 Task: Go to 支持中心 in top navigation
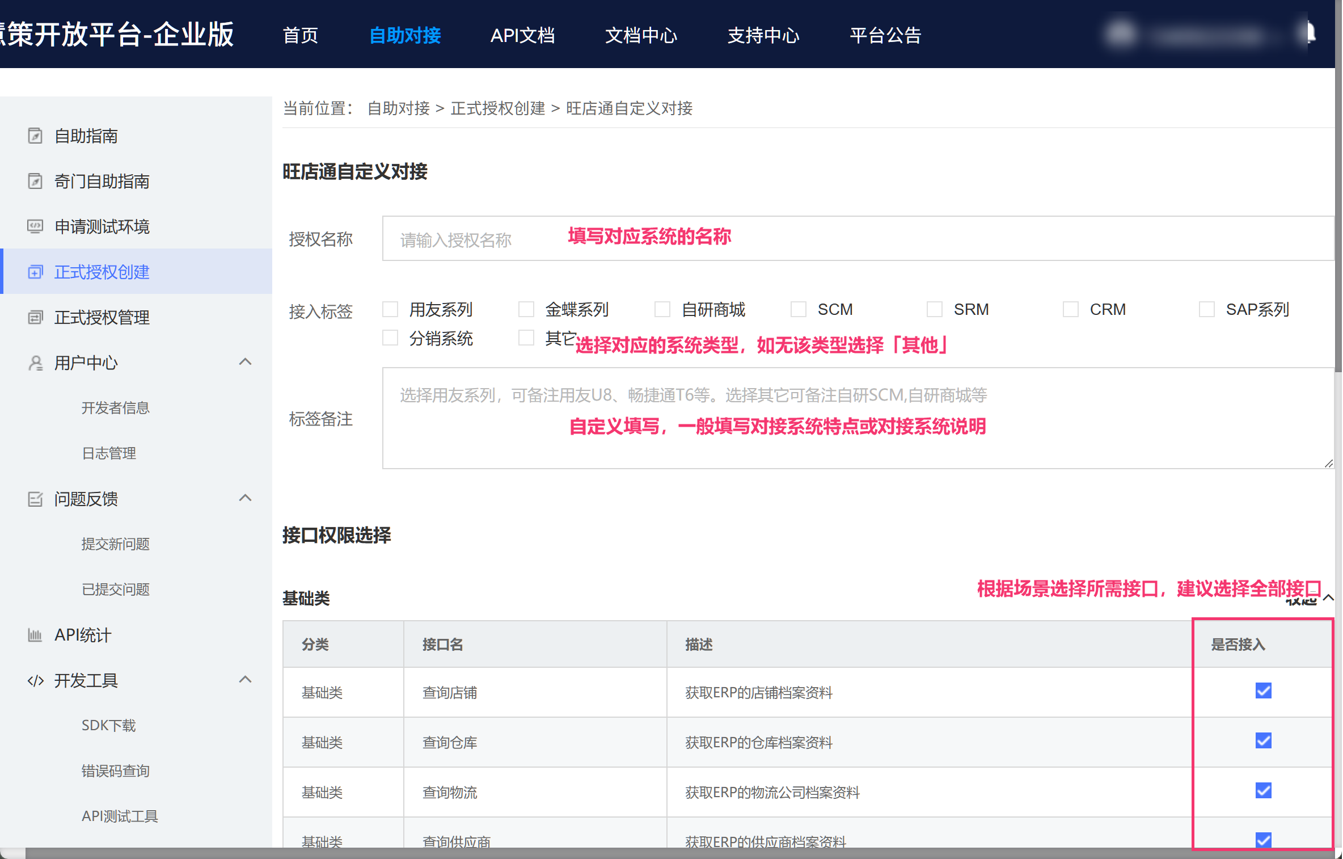763,35
